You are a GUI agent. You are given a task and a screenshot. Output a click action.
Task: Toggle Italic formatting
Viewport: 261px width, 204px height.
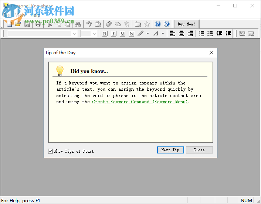click(x=113, y=34)
